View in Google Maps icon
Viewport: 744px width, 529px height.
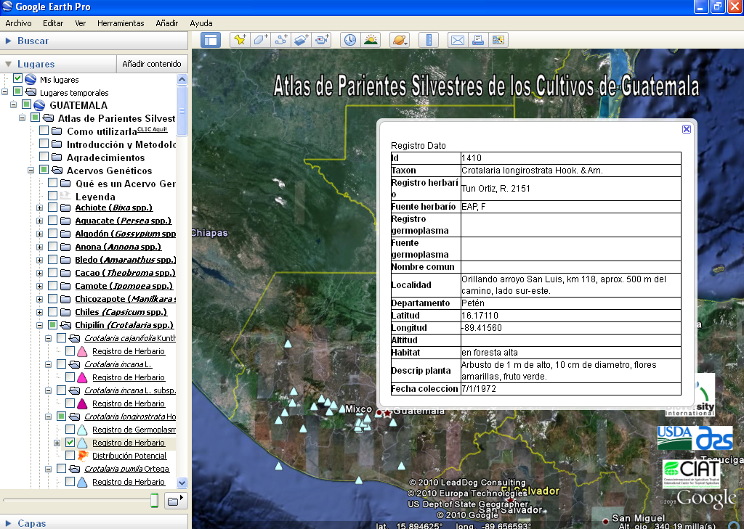pyautogui.click(x=498, y=40)
